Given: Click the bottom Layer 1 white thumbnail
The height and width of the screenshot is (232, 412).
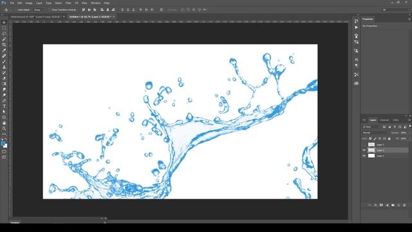Looking at the screenshot, I should coord(371,156).
